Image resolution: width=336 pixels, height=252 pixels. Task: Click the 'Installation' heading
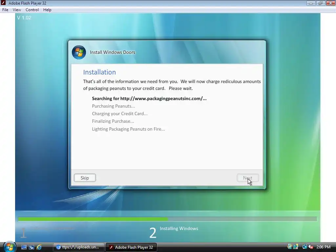99,72
